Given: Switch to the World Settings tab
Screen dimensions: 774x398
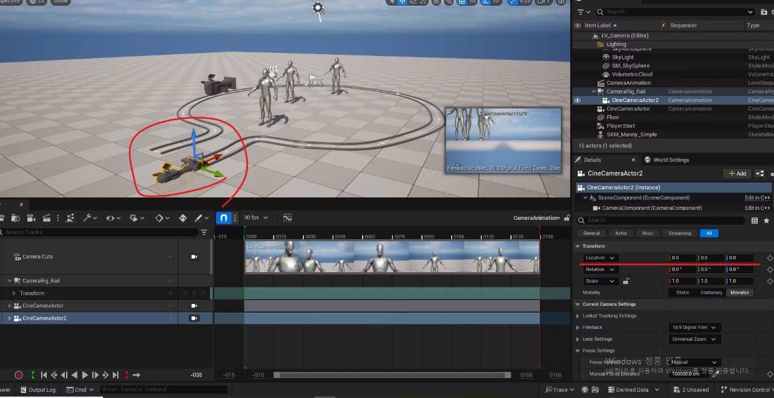Looking at the screenshot, I should click(x=667, y=160).
